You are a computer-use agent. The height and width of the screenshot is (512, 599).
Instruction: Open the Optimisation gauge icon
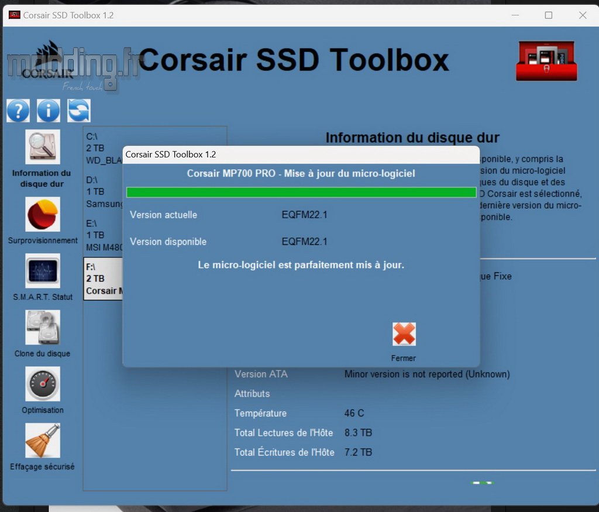pyautogui.click(x=43, y=384)
